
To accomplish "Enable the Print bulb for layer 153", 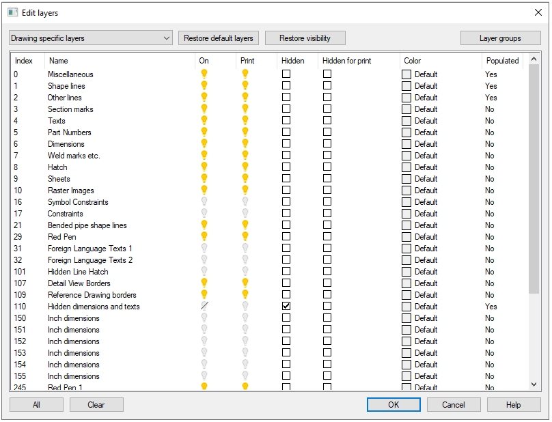I will [245, 352].
